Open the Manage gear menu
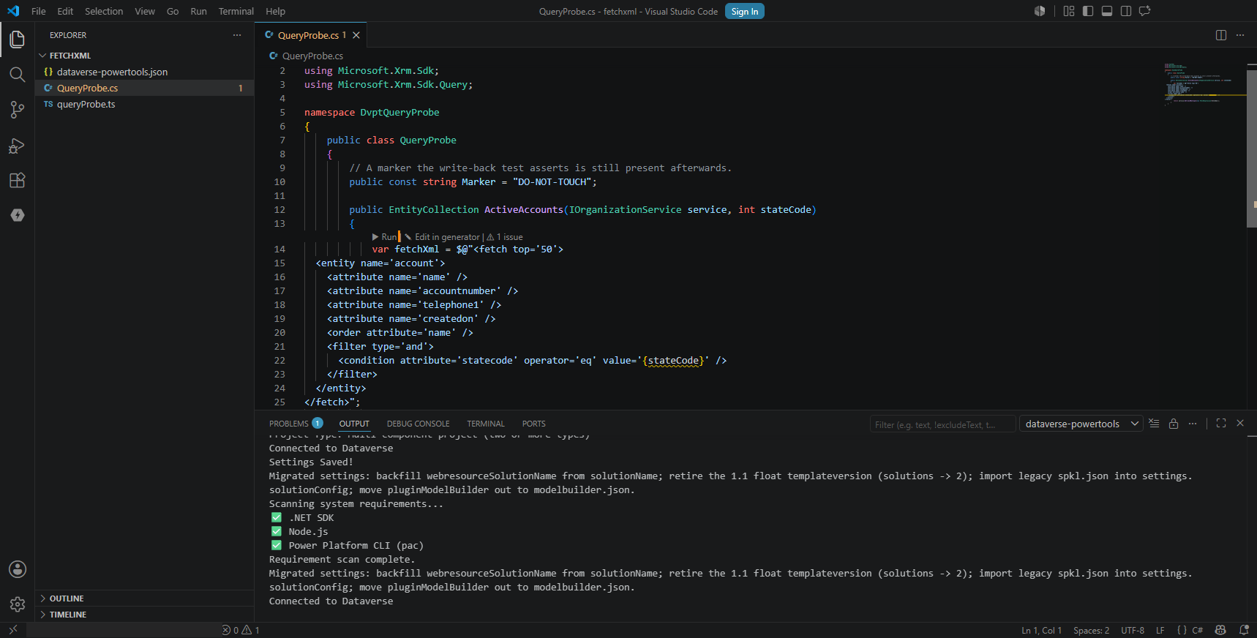This screenshot has height=638, width=1257. pyautogui.click(x=17, y=604)
